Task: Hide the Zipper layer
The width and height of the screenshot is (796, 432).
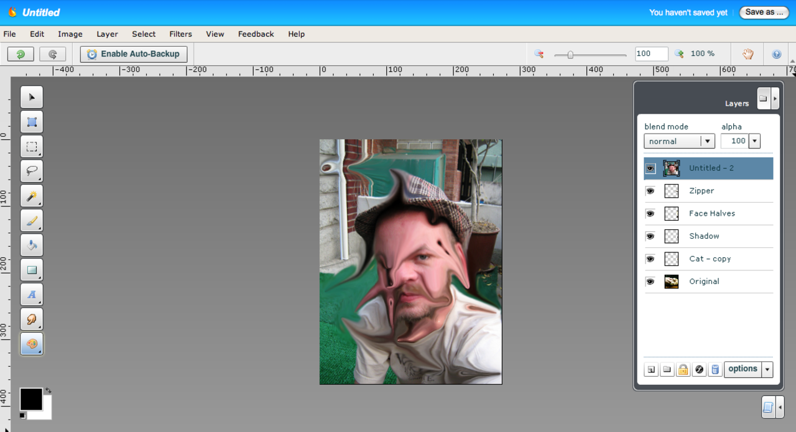Action: (x=650, y=191)
